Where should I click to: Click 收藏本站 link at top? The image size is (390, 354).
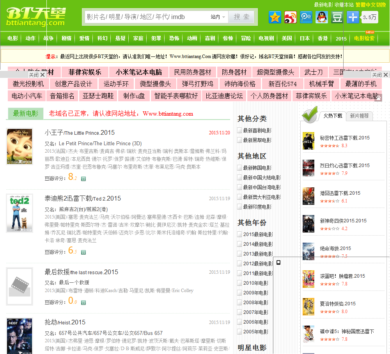(x=344, y=5)
